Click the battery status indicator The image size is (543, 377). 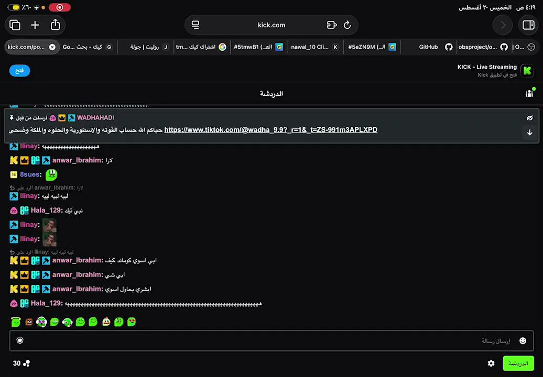pyautogui.click(x=14, y=7)
